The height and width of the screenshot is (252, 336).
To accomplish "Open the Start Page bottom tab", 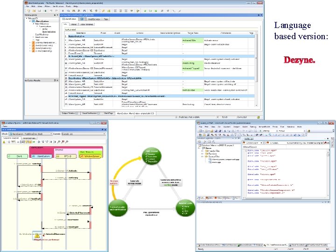I will tap(108, 113).
